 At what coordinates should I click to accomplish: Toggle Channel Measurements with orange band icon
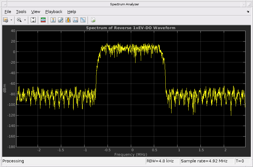68,20
